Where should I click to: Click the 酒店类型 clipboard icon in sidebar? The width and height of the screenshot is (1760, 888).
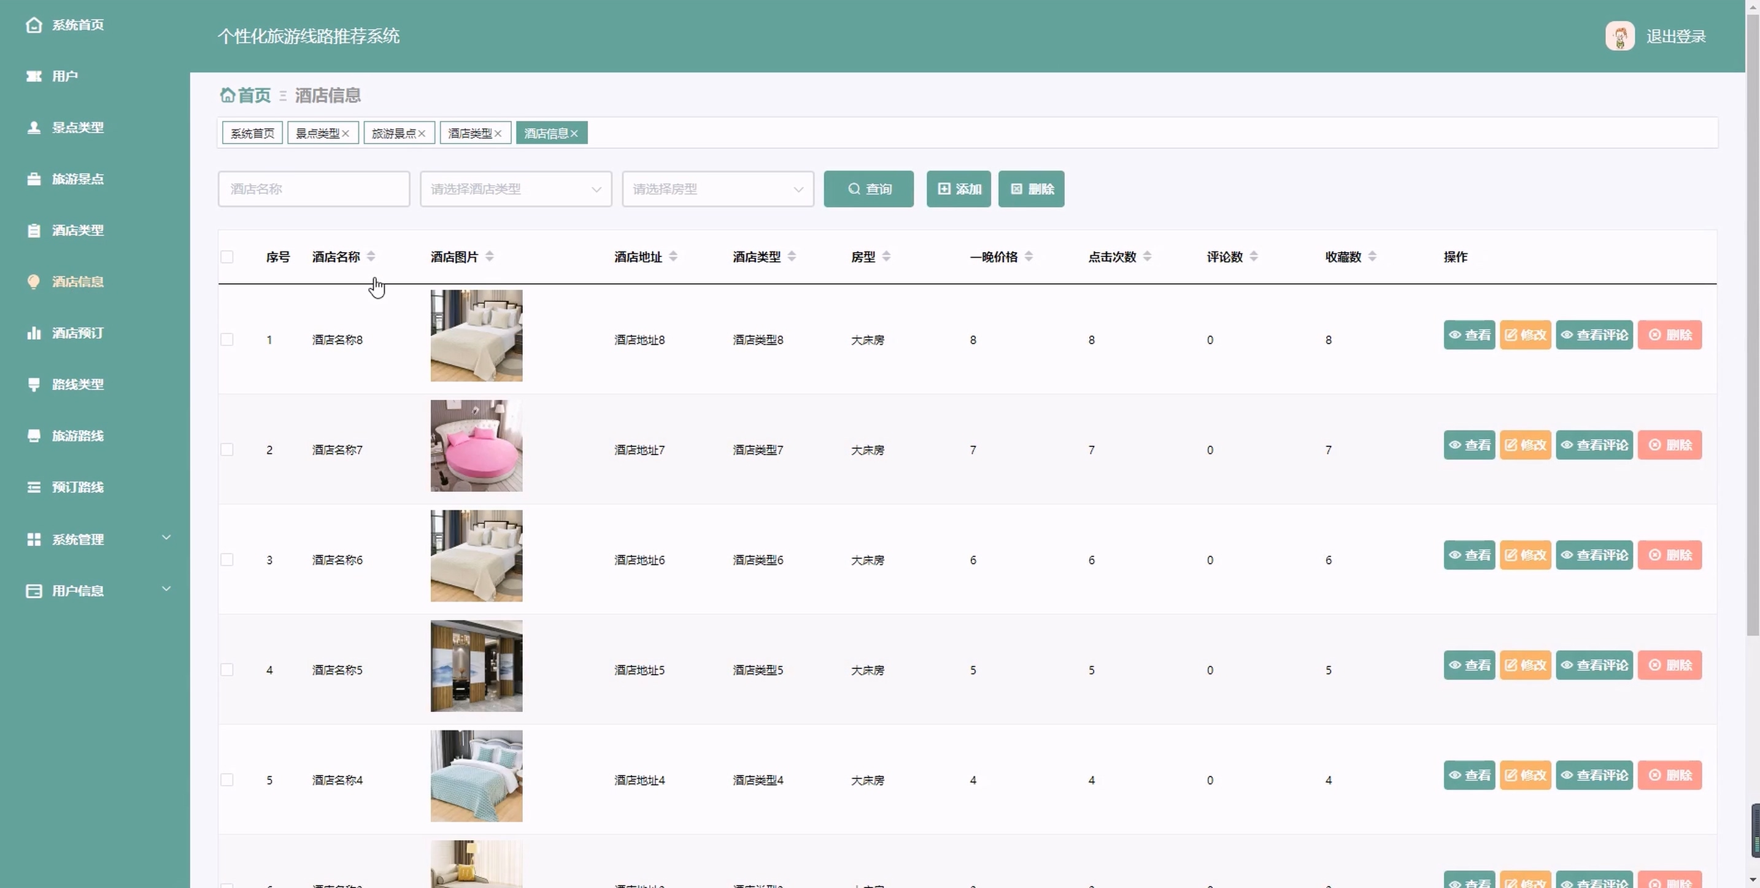tap(34, 231)
